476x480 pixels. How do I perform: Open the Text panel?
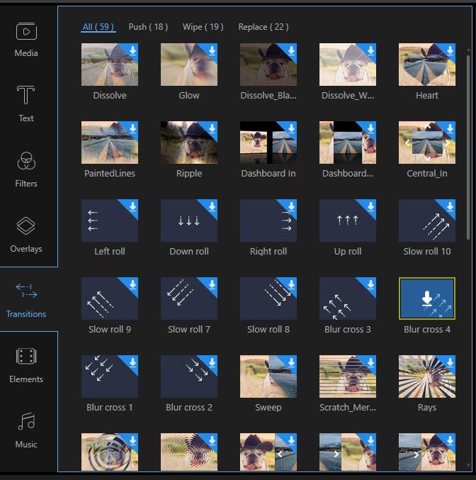26,104
